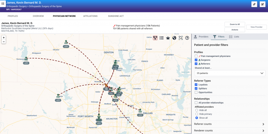Screen dimensions: 268x134
Task: Click the provider marker near Dallas
Action: 140,110
